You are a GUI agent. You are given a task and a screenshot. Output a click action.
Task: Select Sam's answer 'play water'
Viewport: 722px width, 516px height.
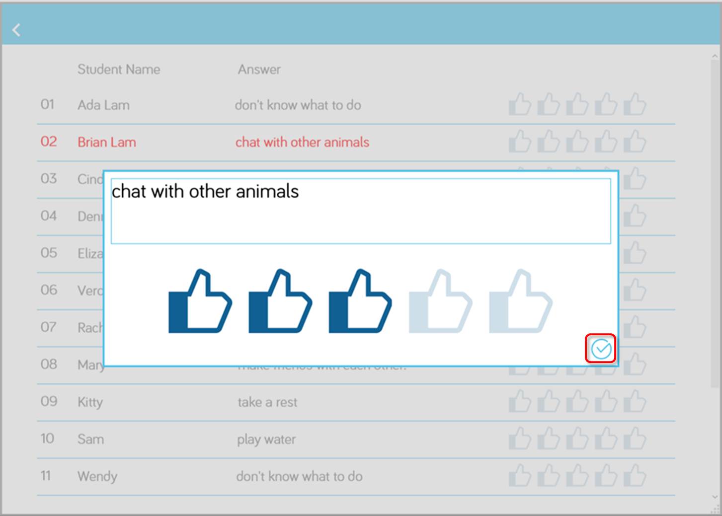(x=266, y=440)
